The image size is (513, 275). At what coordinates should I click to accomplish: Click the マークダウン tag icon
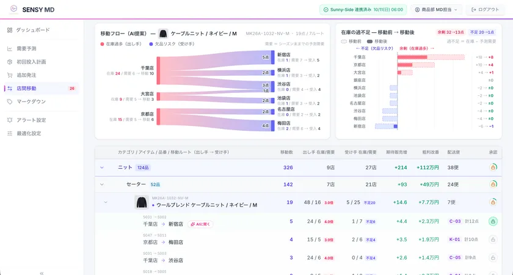click(x=10, y=102)
